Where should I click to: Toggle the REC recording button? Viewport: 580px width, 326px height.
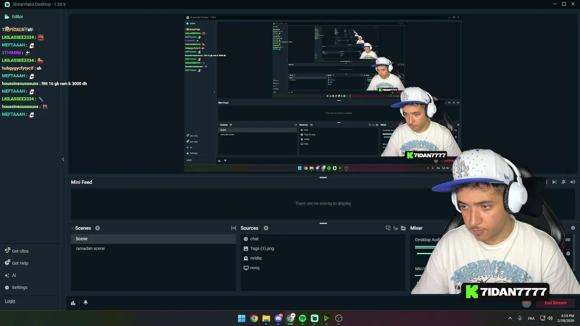[527, 303]
